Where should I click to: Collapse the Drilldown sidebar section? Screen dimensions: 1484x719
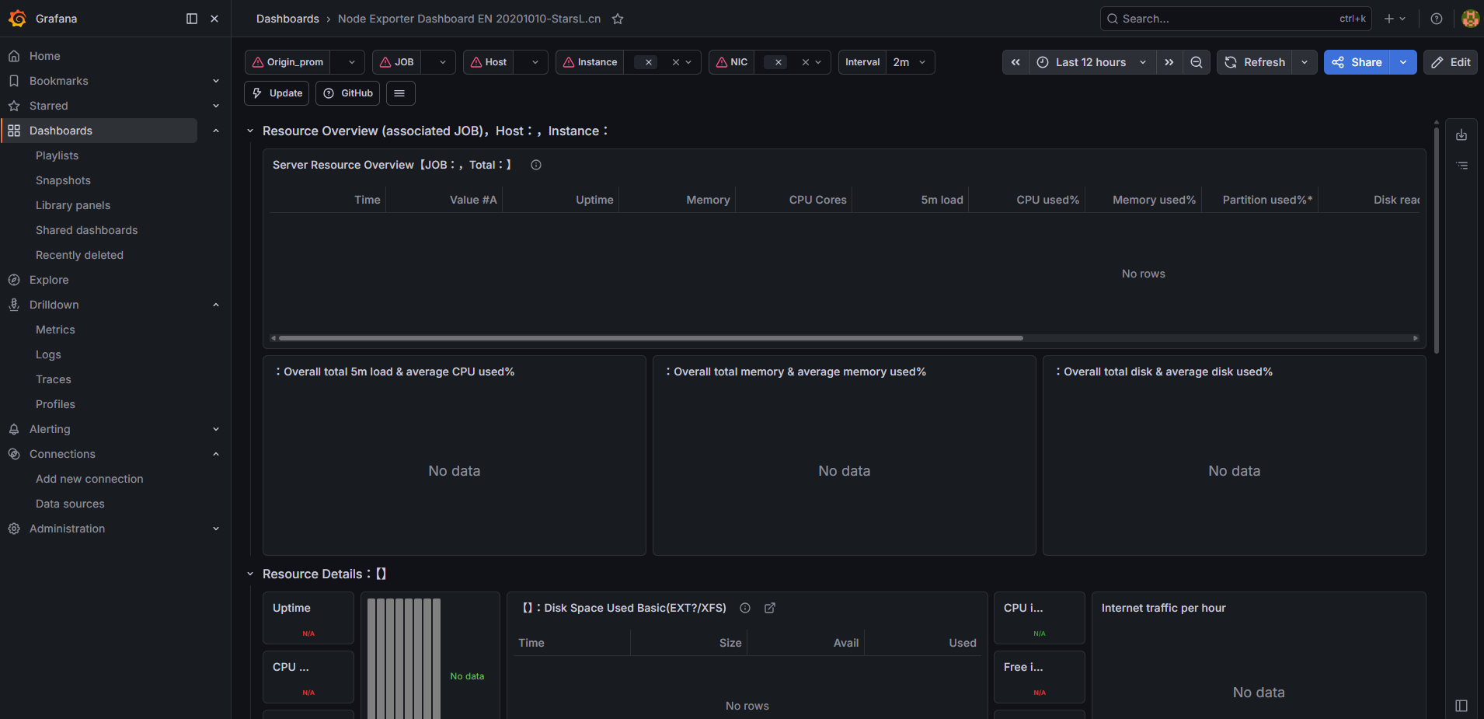pyautogui.click(x=216, y=305)
